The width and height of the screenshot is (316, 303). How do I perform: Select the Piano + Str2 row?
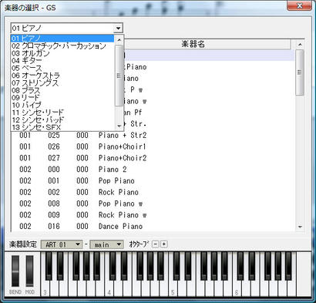(153, 135)
